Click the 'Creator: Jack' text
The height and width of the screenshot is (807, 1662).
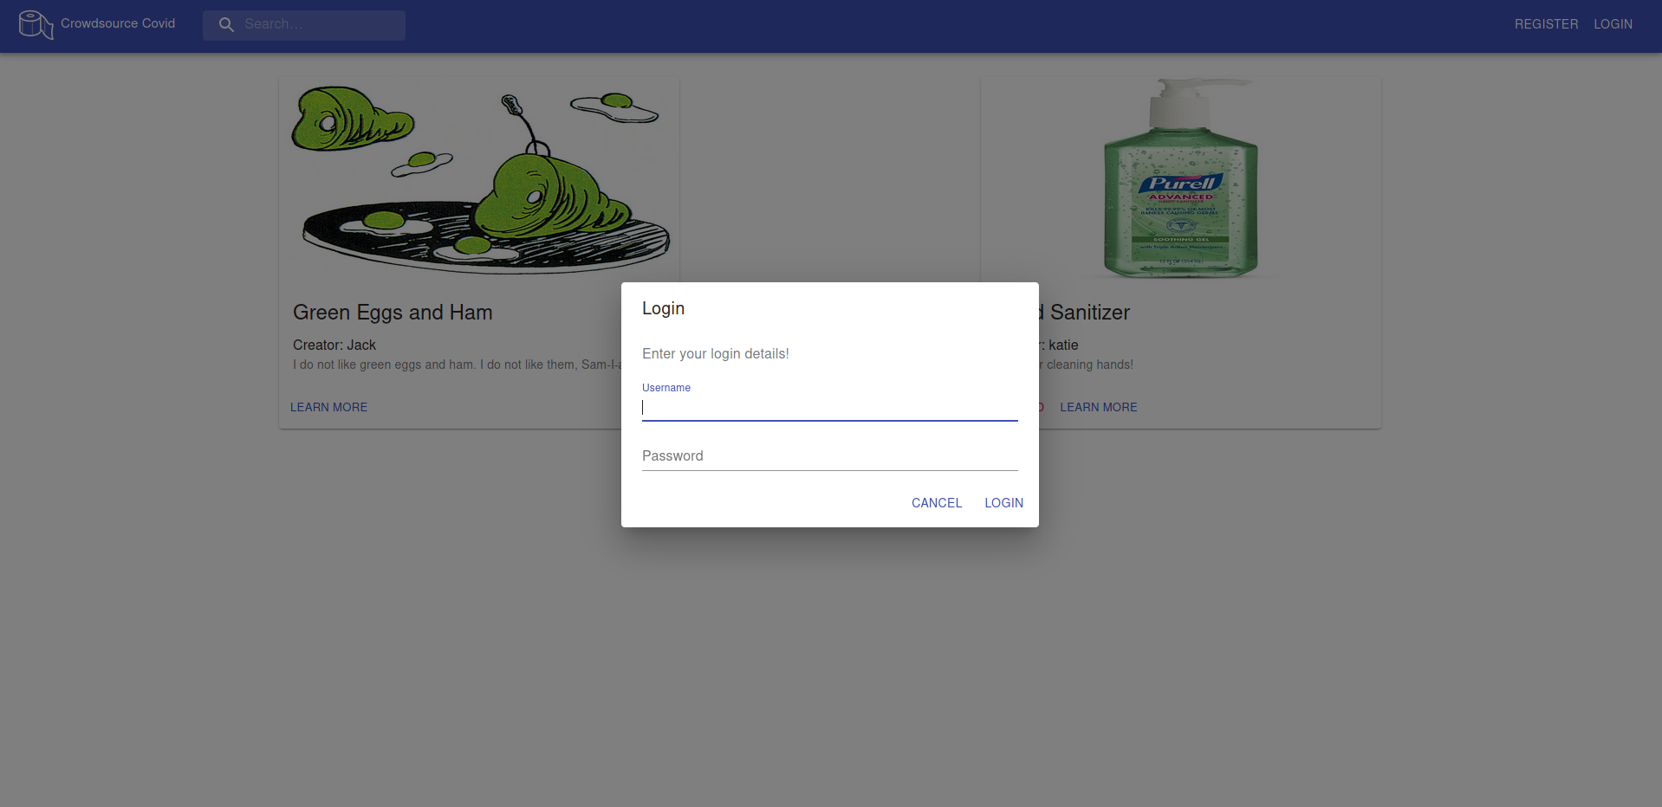tap(334, 345)
